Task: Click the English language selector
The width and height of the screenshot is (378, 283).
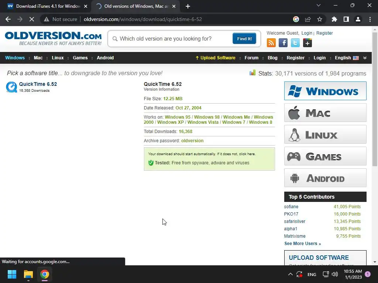Action: pyautogui.click(x=347, y=58)
